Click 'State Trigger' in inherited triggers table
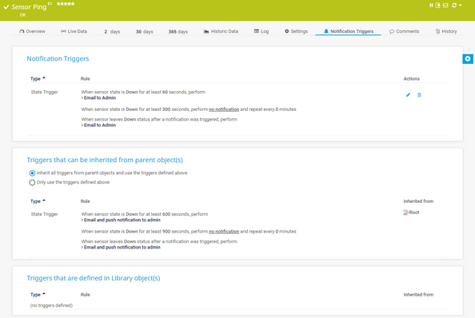Image resolution: width=475 pixels, height=318 pixels. [44, 214]
